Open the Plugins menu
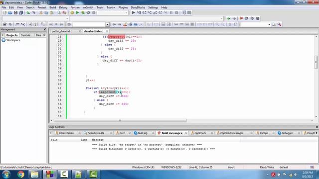The height and width of the screenshot is (179, 319). (x=123, y=7)
